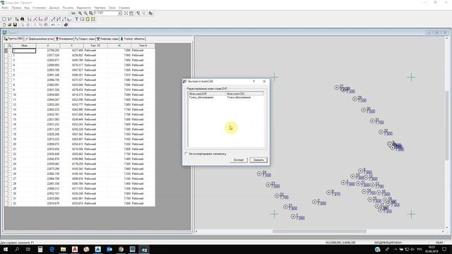Tick the checkbox for point row 25
The width and height of the screenshot is (452, 254).
(10, 169)
